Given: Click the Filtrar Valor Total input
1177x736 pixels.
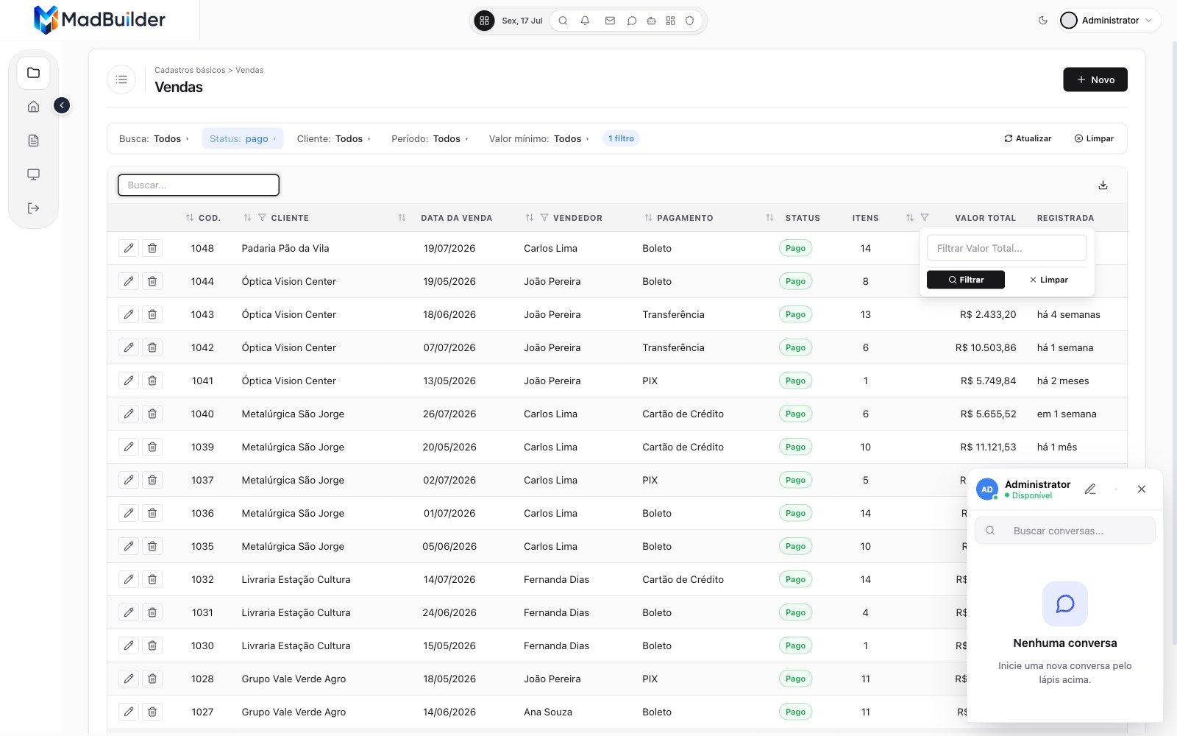Looking at the screenshot, I should point(1006,248).
